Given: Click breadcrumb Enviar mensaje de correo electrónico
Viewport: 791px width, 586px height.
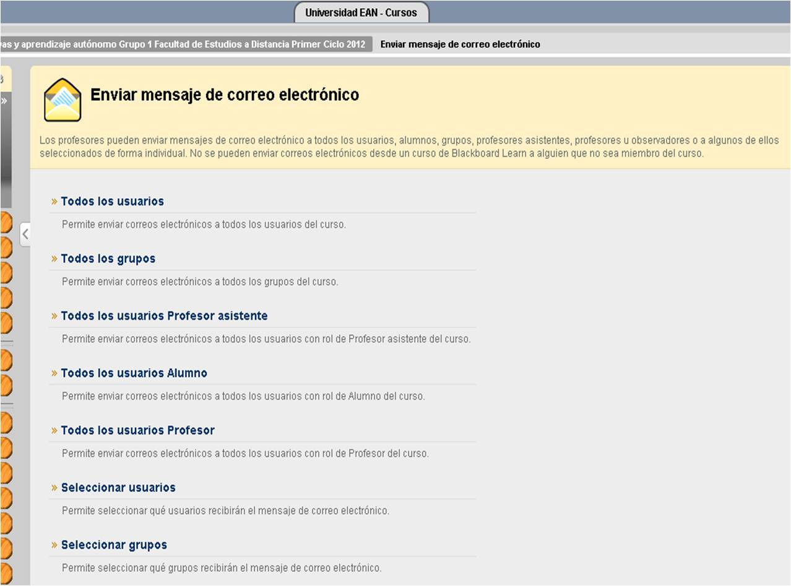Looking at the screenshot, I should pos(460,45).
